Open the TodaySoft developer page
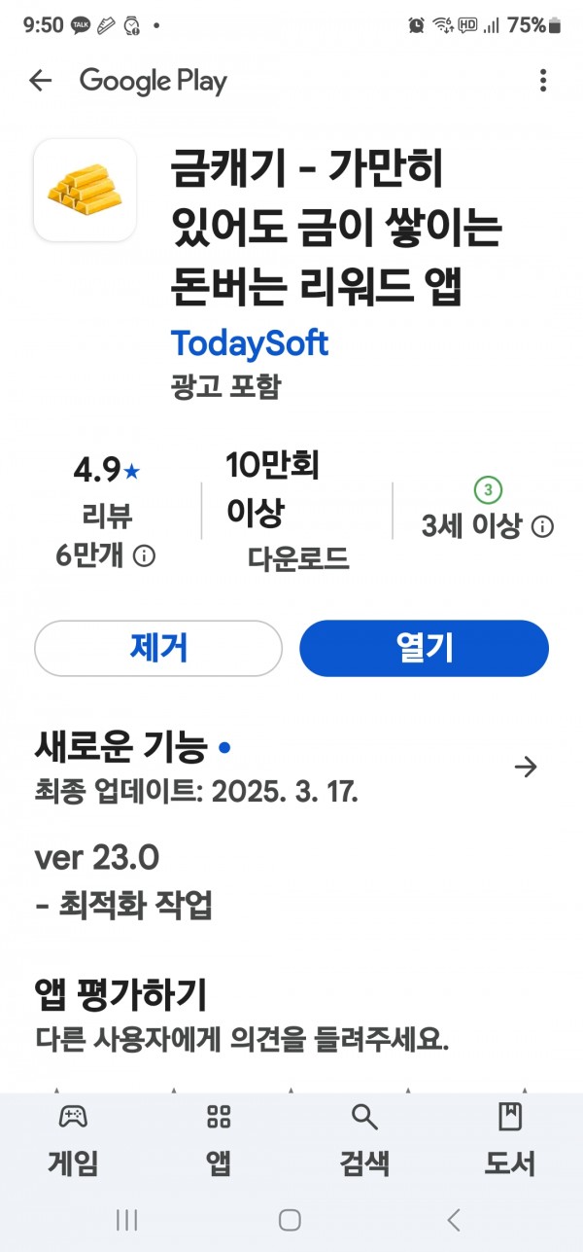This screenshot has height=1252, width=583. click(250, 342)
